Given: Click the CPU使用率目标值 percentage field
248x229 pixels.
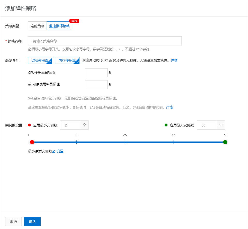Looking at the screenshot, I should [96, 73].
